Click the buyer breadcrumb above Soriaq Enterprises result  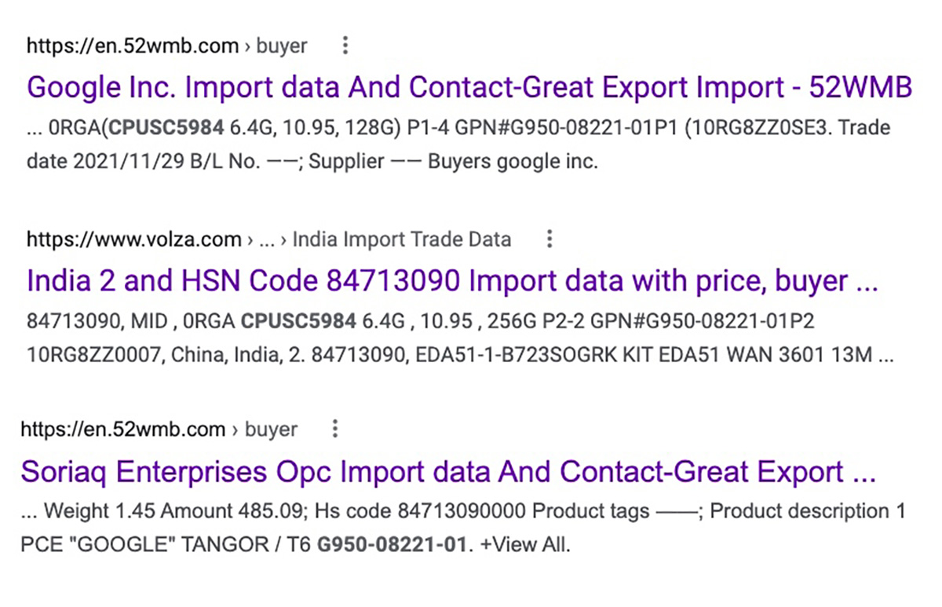point(272,430)
